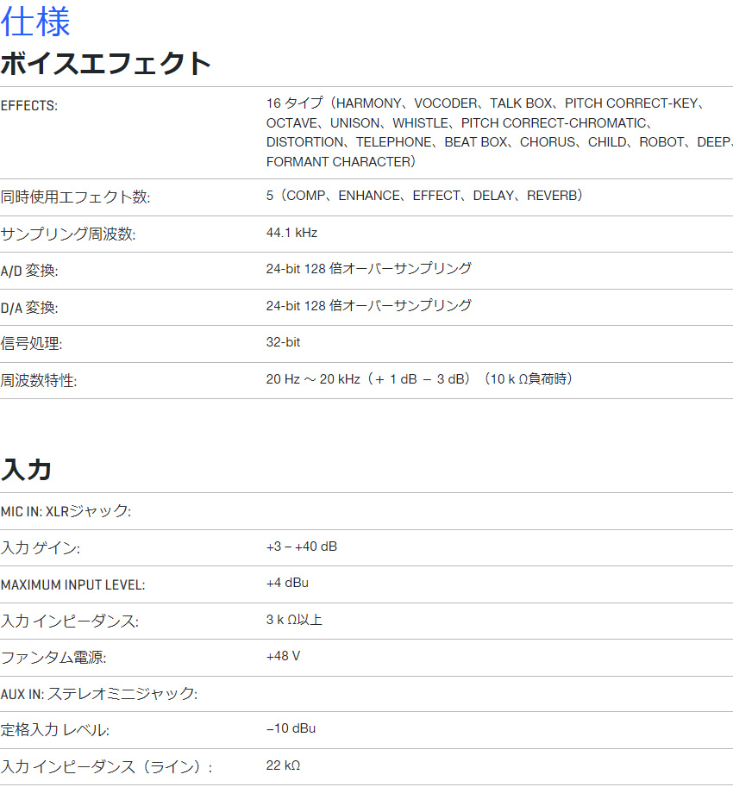Click the MAXIMUM INPUT LEVEL label
Viewport: 733px width, 812px height.
[72, 584]
